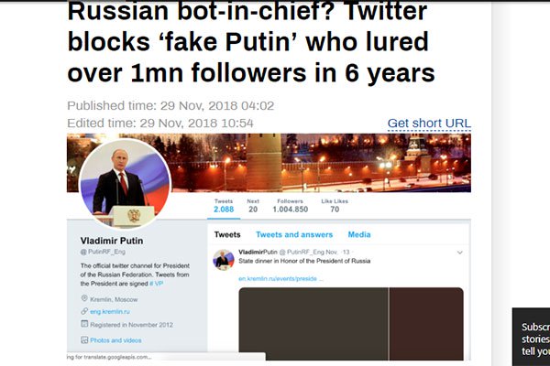The image size is (550, 366).
Task: Click the Like Likes count of 70
Action: (x=335, y=209)
